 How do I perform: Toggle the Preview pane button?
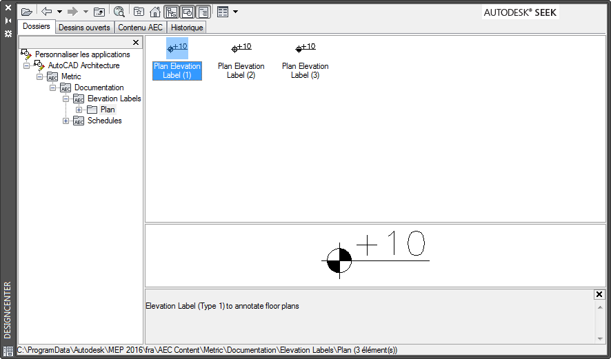[188, 12]
